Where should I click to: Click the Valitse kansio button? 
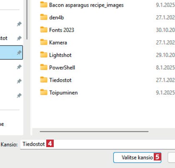(137, 158)
